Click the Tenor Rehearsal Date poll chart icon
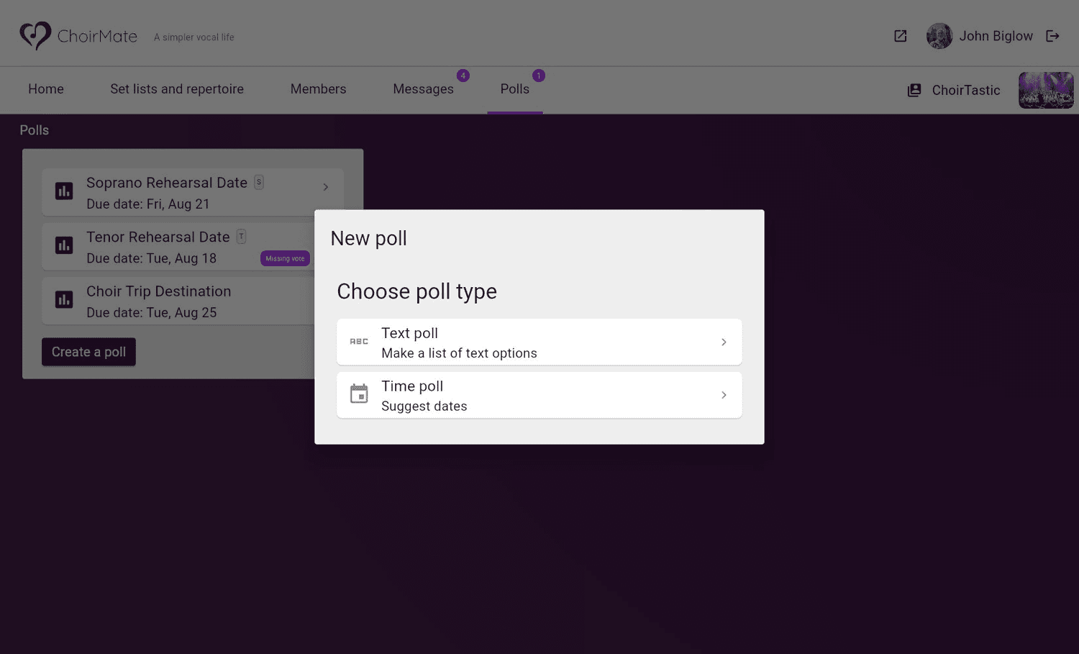 [64, 245]
